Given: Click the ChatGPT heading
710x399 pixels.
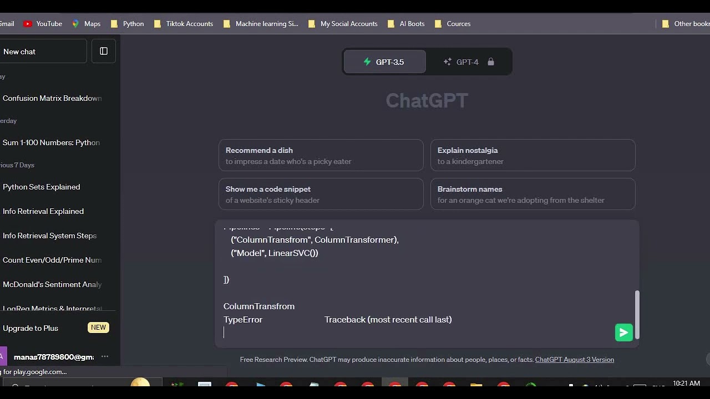Looking at the screenshot, I should pyautogui.click(x=427, y=100).
